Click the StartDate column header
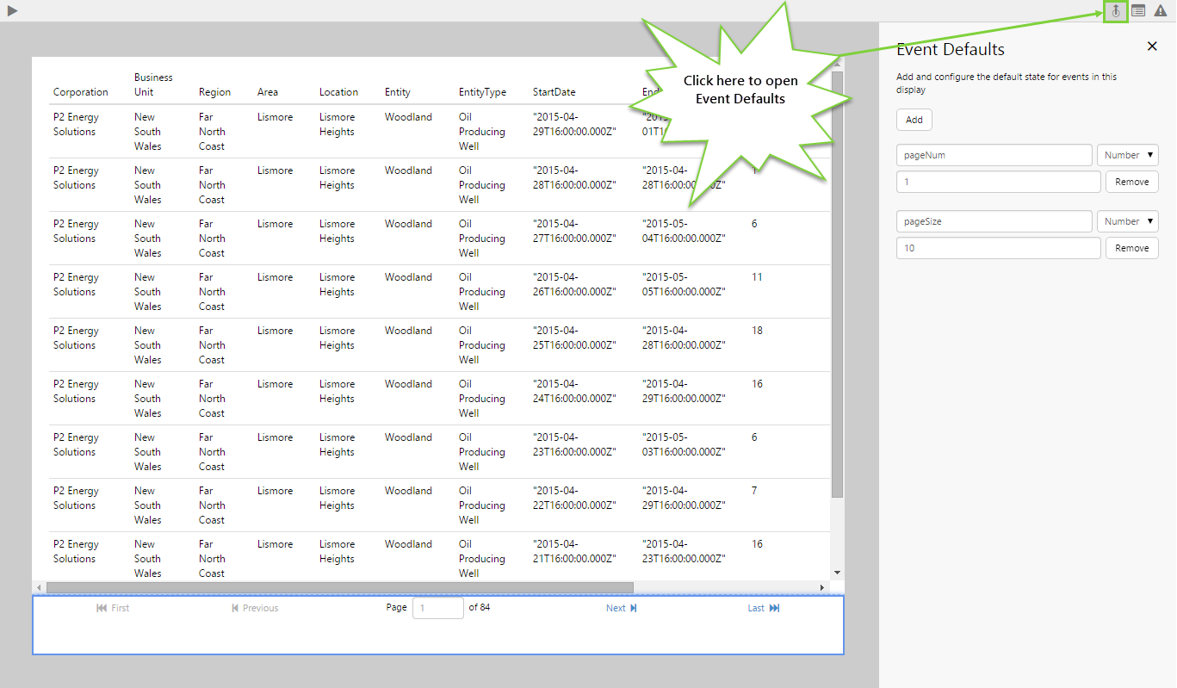The image size is (1177, 688). [x=554, y=92]
